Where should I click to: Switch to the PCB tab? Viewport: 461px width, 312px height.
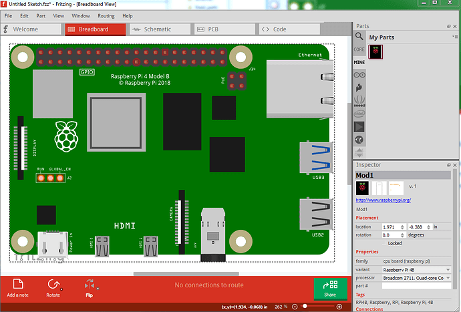(x=224, y=29)
